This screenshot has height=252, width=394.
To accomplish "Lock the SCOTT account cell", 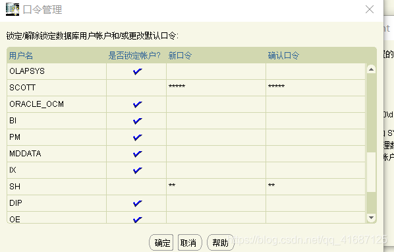I will point(136,88).
